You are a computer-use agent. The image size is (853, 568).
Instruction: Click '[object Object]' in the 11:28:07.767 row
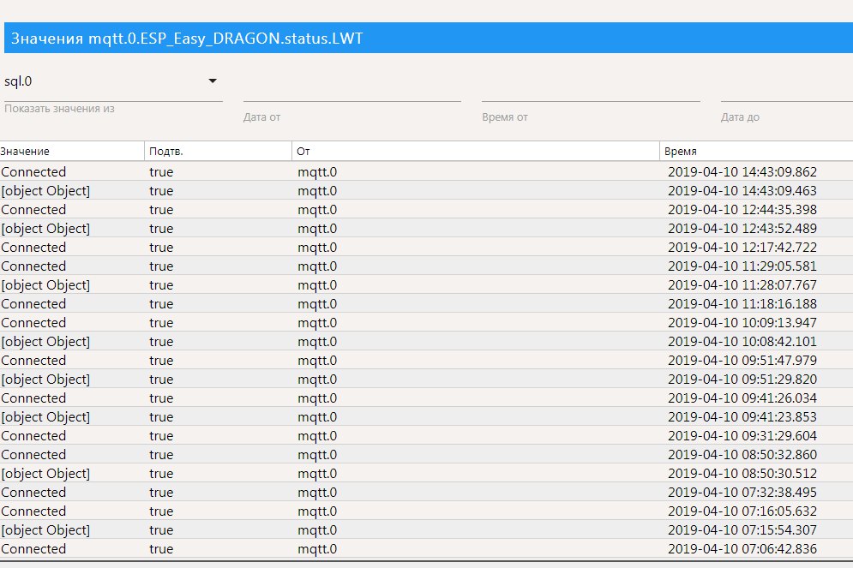tap(45, 284)
